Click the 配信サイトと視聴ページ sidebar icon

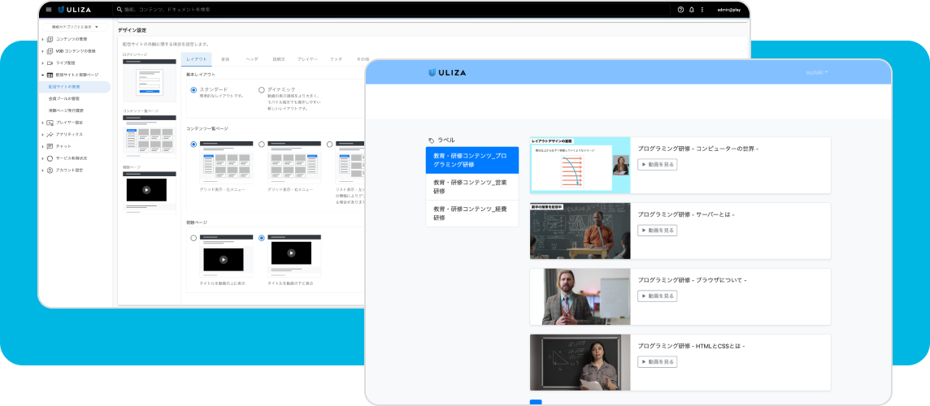tap(50, 75)
